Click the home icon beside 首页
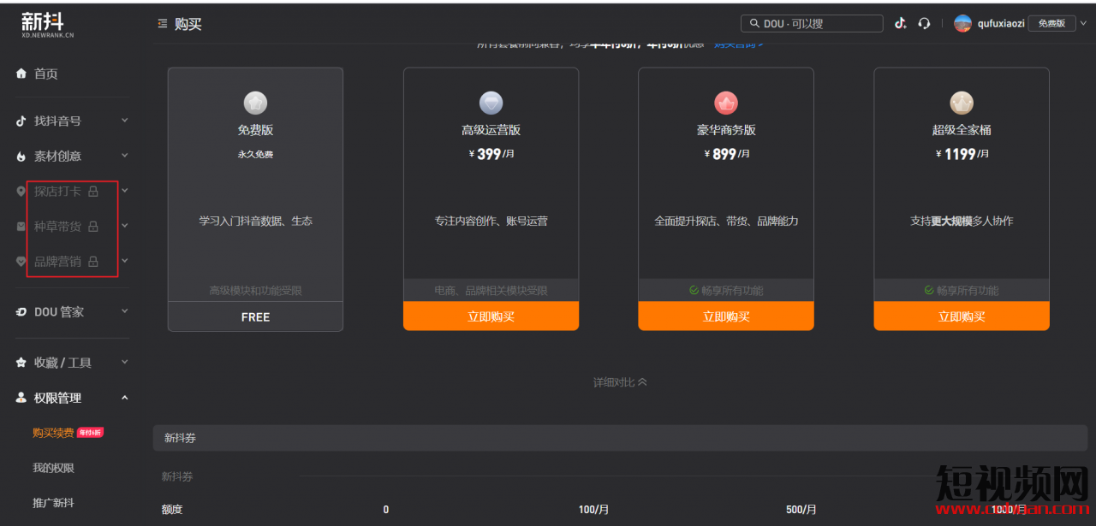 coord(21,74)
